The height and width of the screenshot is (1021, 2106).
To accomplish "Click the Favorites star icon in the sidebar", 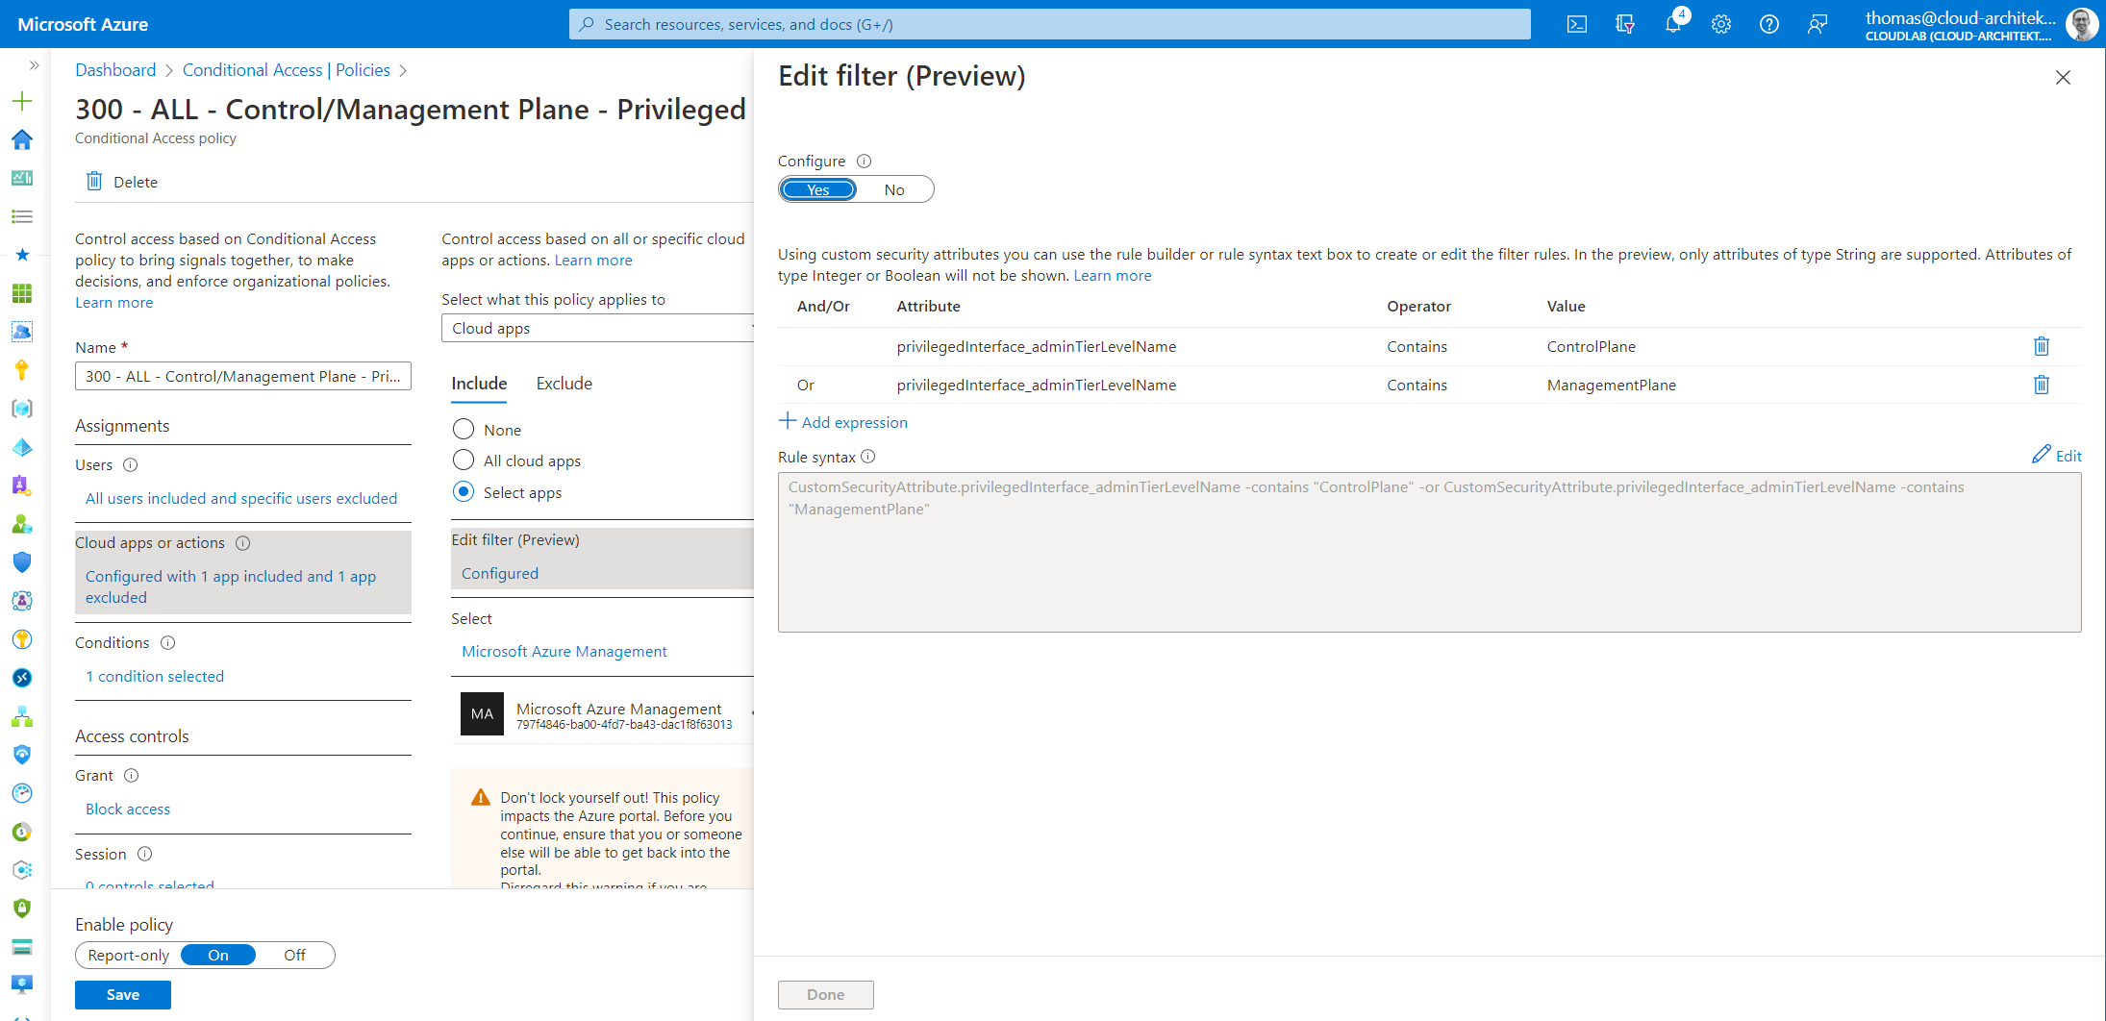I will [22, 255].
